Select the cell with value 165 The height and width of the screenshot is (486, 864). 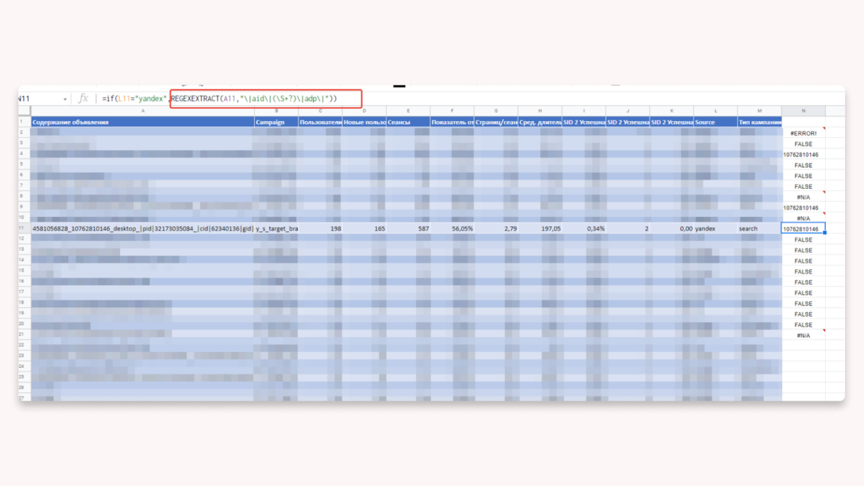tap(364, 229)
